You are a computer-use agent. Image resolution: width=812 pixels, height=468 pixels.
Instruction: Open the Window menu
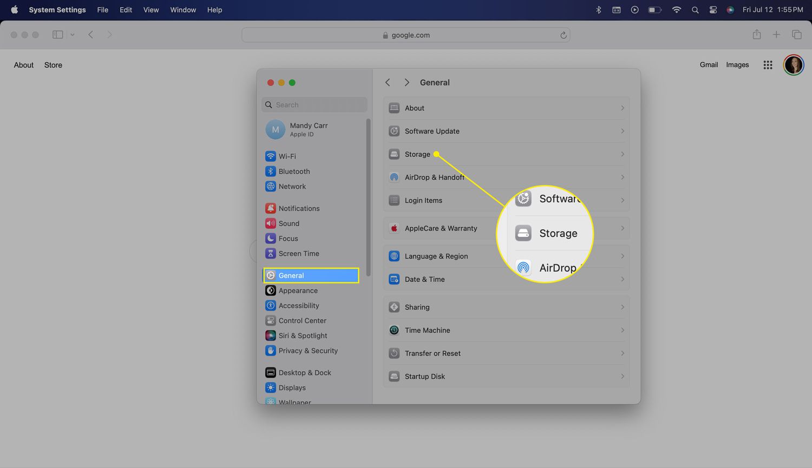[183, 10]
